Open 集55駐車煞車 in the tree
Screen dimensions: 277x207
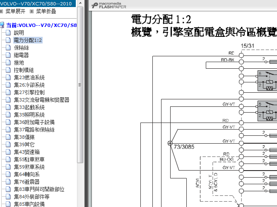pyautogui.click(x=29, y=159)
